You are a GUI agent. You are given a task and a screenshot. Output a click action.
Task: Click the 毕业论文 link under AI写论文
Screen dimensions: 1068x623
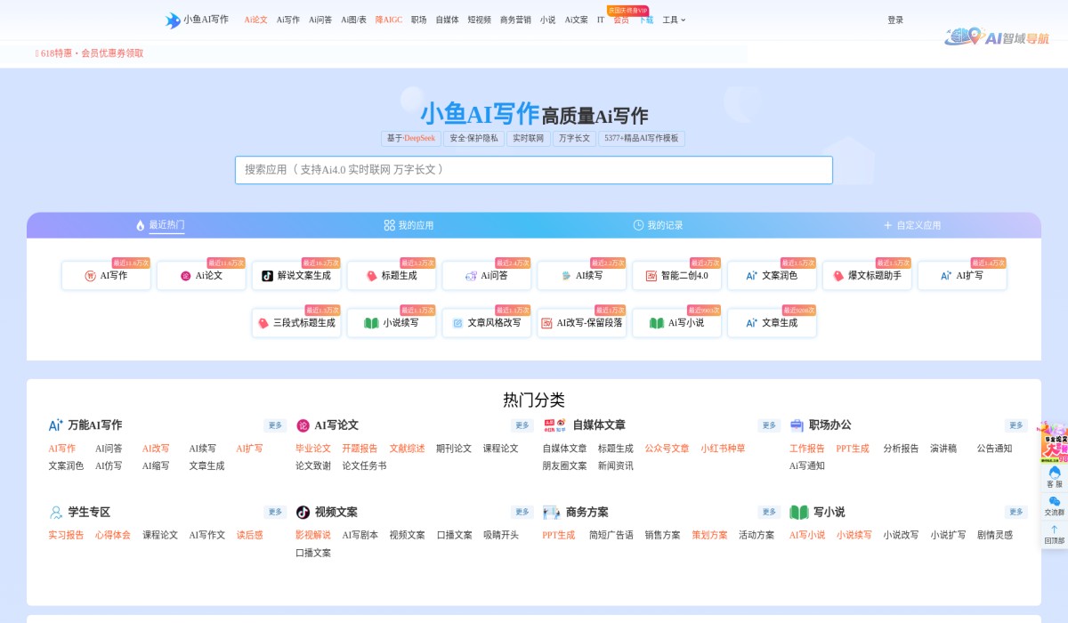(x=311, y=449)
